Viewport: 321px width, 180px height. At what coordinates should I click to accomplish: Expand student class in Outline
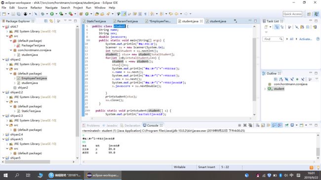click(x=265, y=89)
